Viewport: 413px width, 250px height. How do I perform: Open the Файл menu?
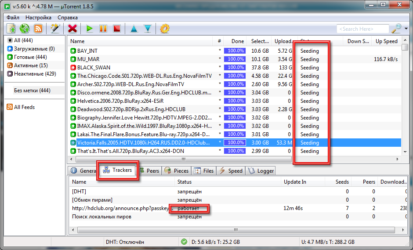click(13, 18)
